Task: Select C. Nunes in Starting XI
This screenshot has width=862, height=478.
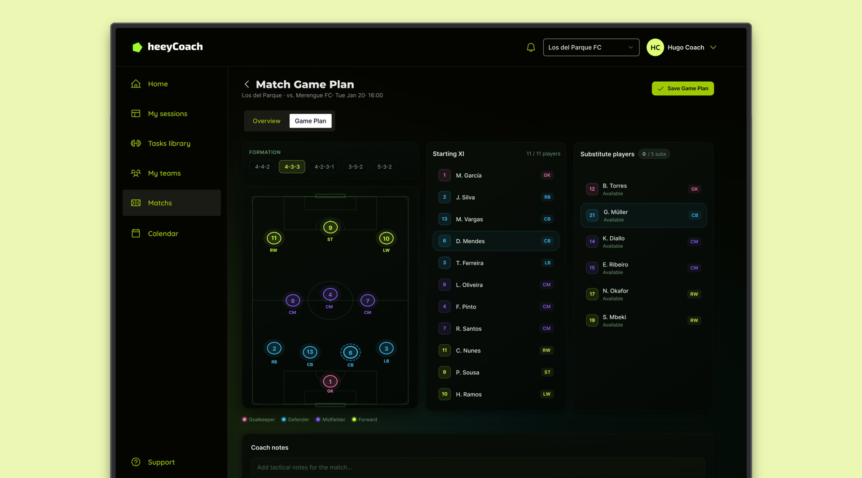Action: 496,351
